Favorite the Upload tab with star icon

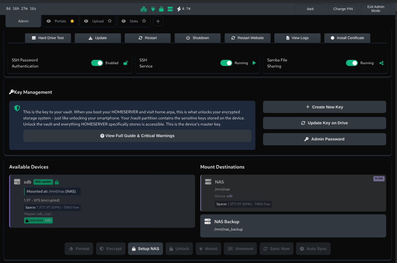tap(110, 21)
